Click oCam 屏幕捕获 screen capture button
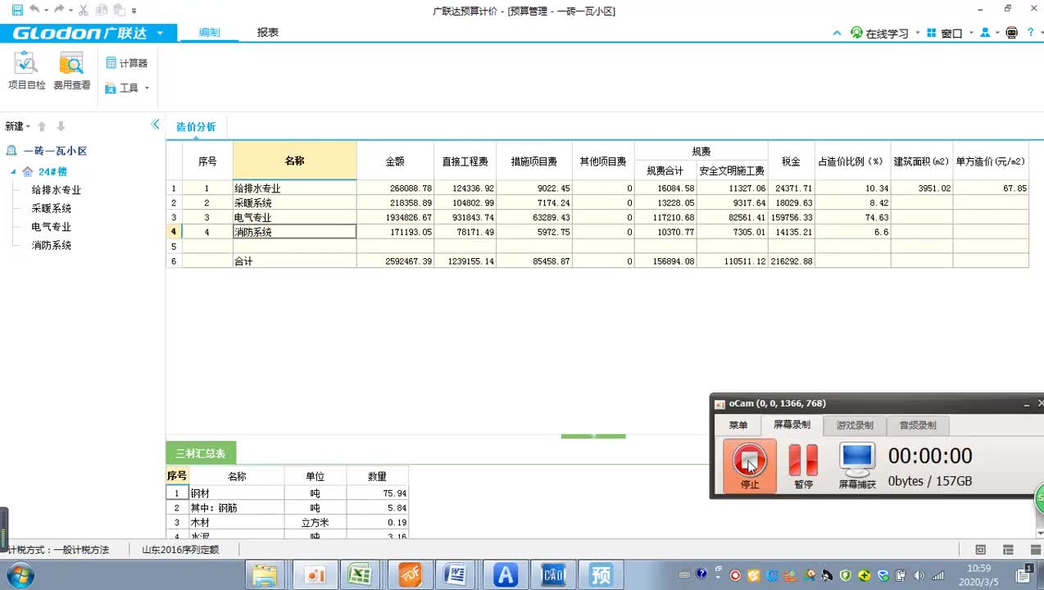Viewport: 1044px width, 590px height. (857, 466)
